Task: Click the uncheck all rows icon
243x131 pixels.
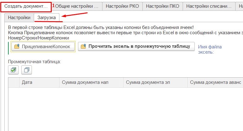Action: click(27, 70)
